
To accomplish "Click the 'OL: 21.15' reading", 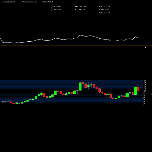I will click(x=105, y=13).
